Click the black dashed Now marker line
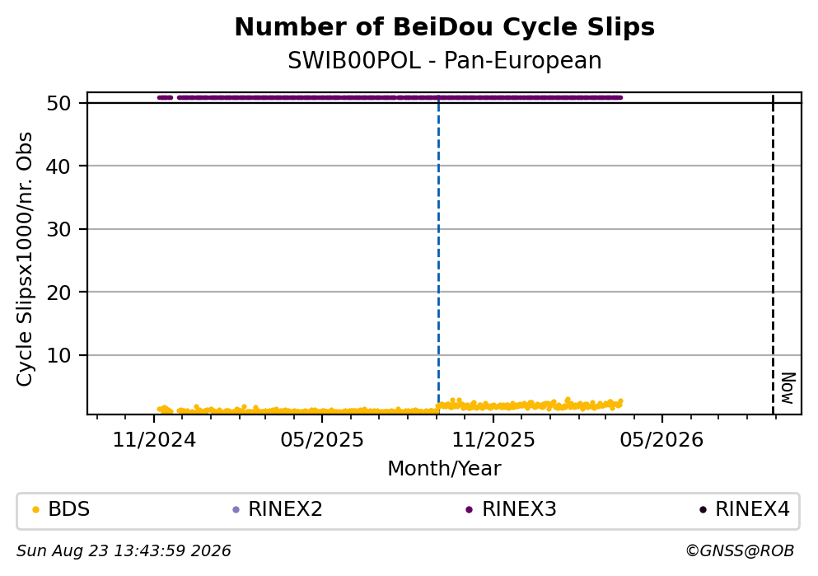 click(x=773, y=254)
